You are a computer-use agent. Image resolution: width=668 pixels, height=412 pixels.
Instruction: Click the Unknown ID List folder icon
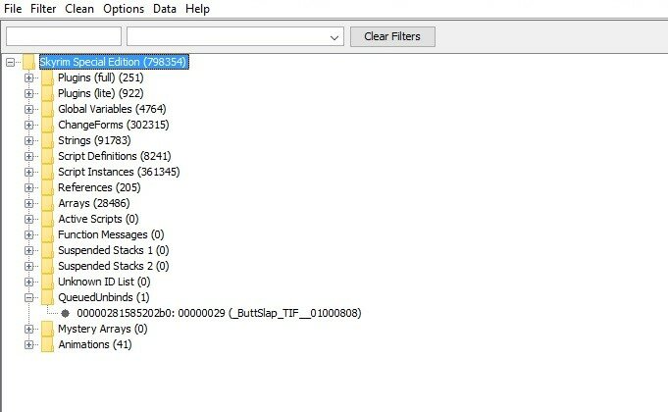point(47,283)
